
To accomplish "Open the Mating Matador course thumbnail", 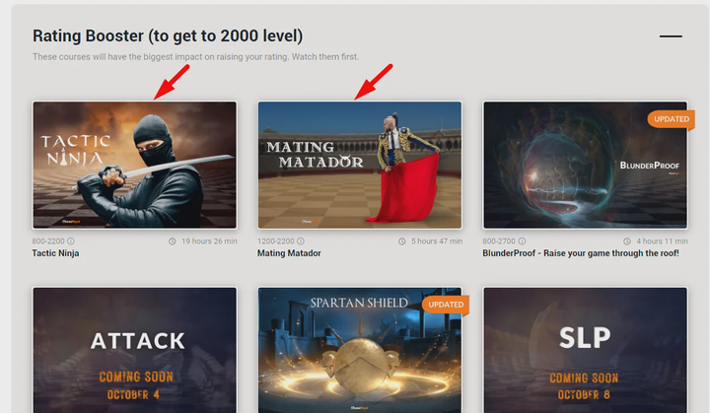I will [x=360, y=165].
